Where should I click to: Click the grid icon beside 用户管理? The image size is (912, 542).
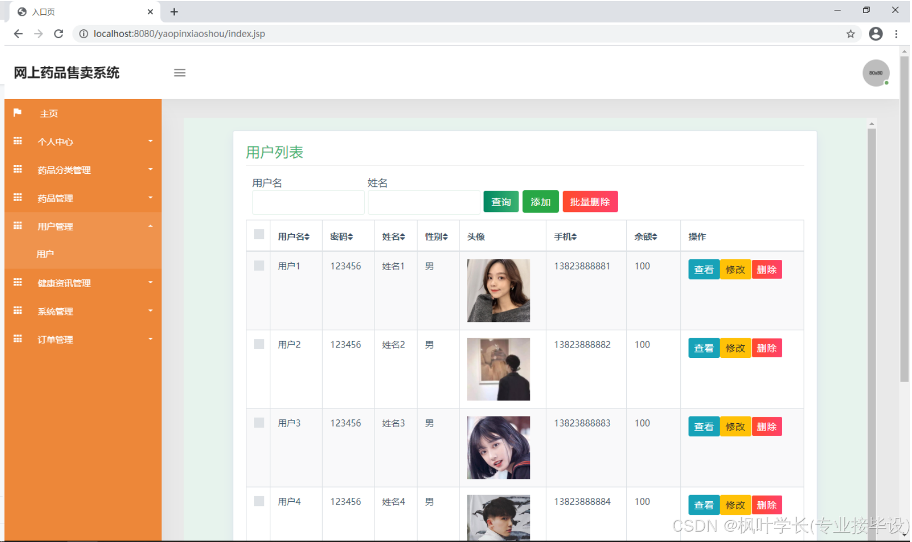(17, 226)
